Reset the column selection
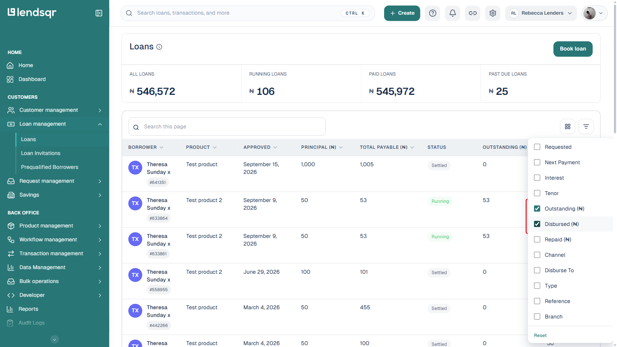Viewport: 617px width, 347px height. 540,335
